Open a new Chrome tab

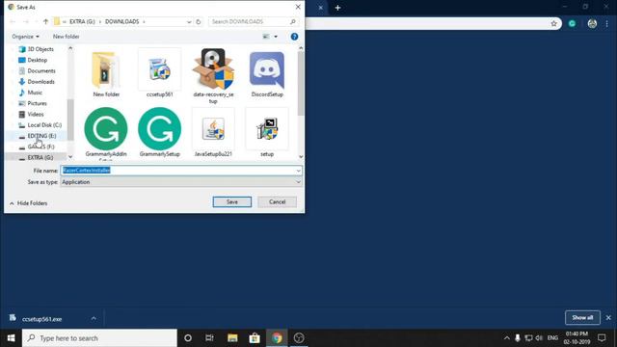click(337, 8)
